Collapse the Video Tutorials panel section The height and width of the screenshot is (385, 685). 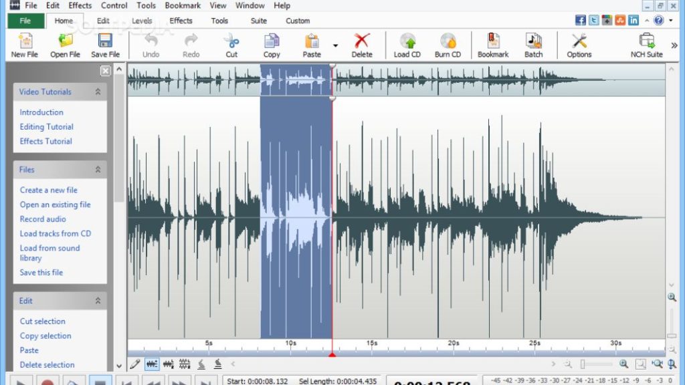(98, 92)
